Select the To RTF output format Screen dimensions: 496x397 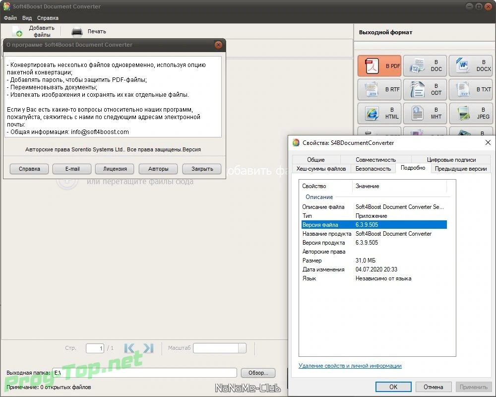379,90
